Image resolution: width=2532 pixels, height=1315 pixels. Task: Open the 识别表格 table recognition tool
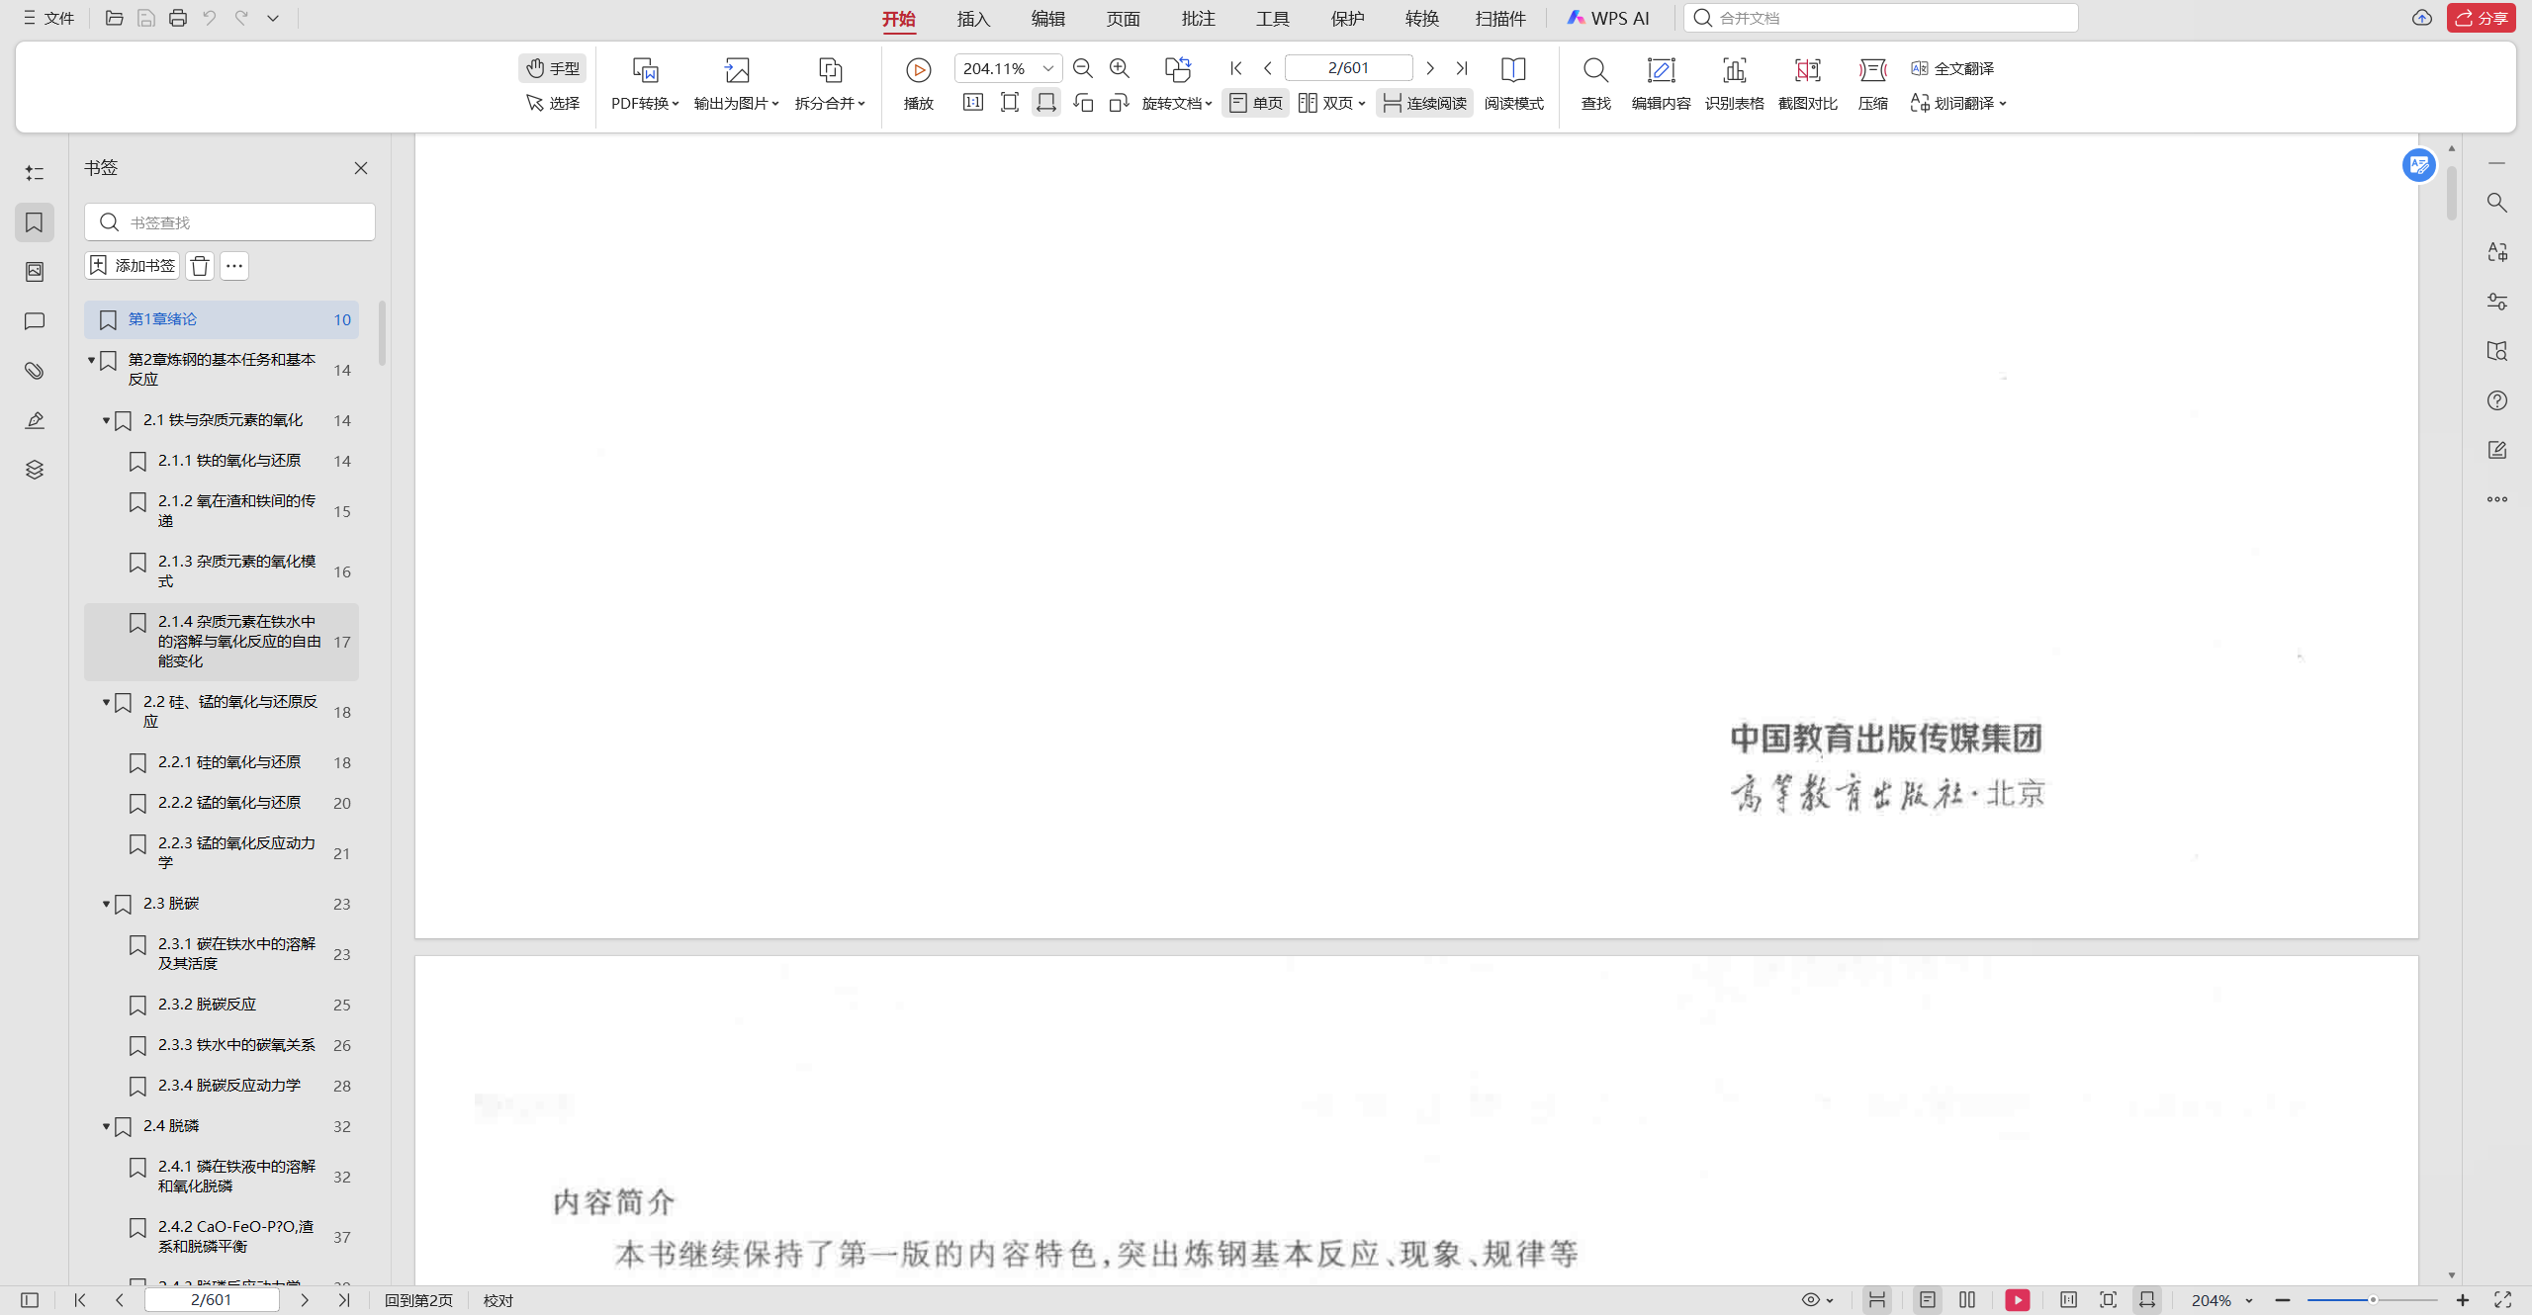(1734, 70)
